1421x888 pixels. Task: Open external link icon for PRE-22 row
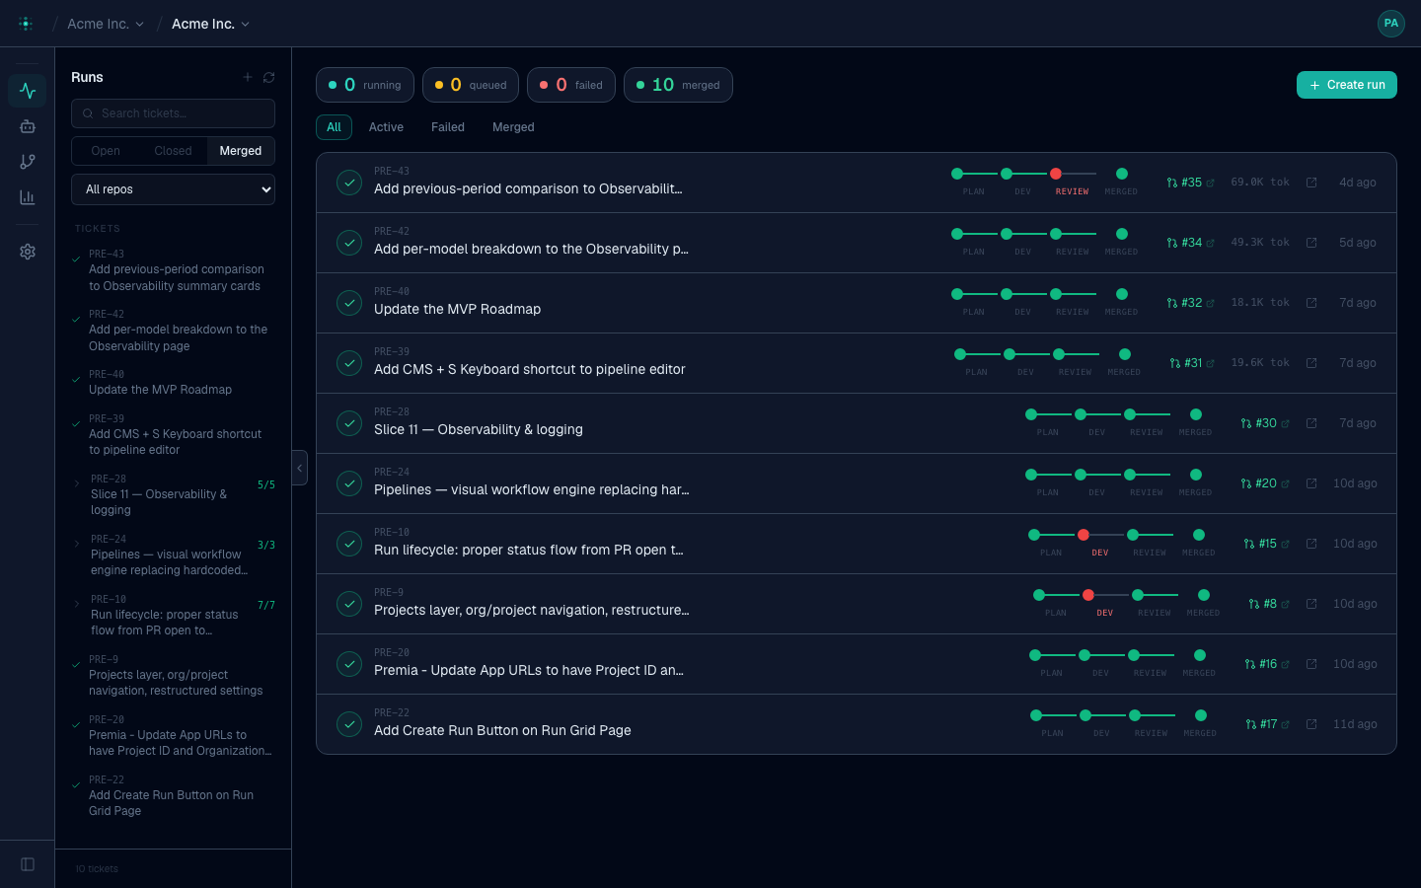[1311, 724]
